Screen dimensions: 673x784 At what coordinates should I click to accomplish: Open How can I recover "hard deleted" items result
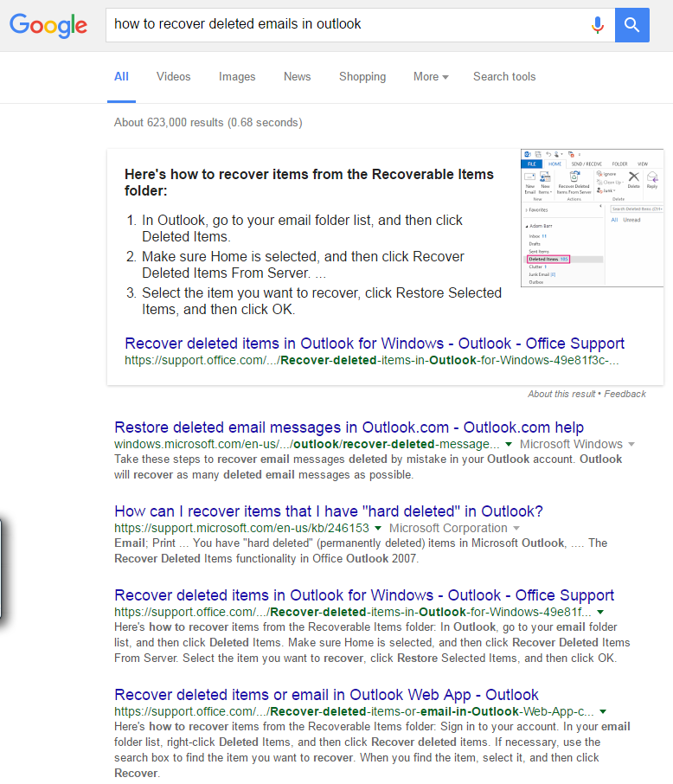[329, 511]
